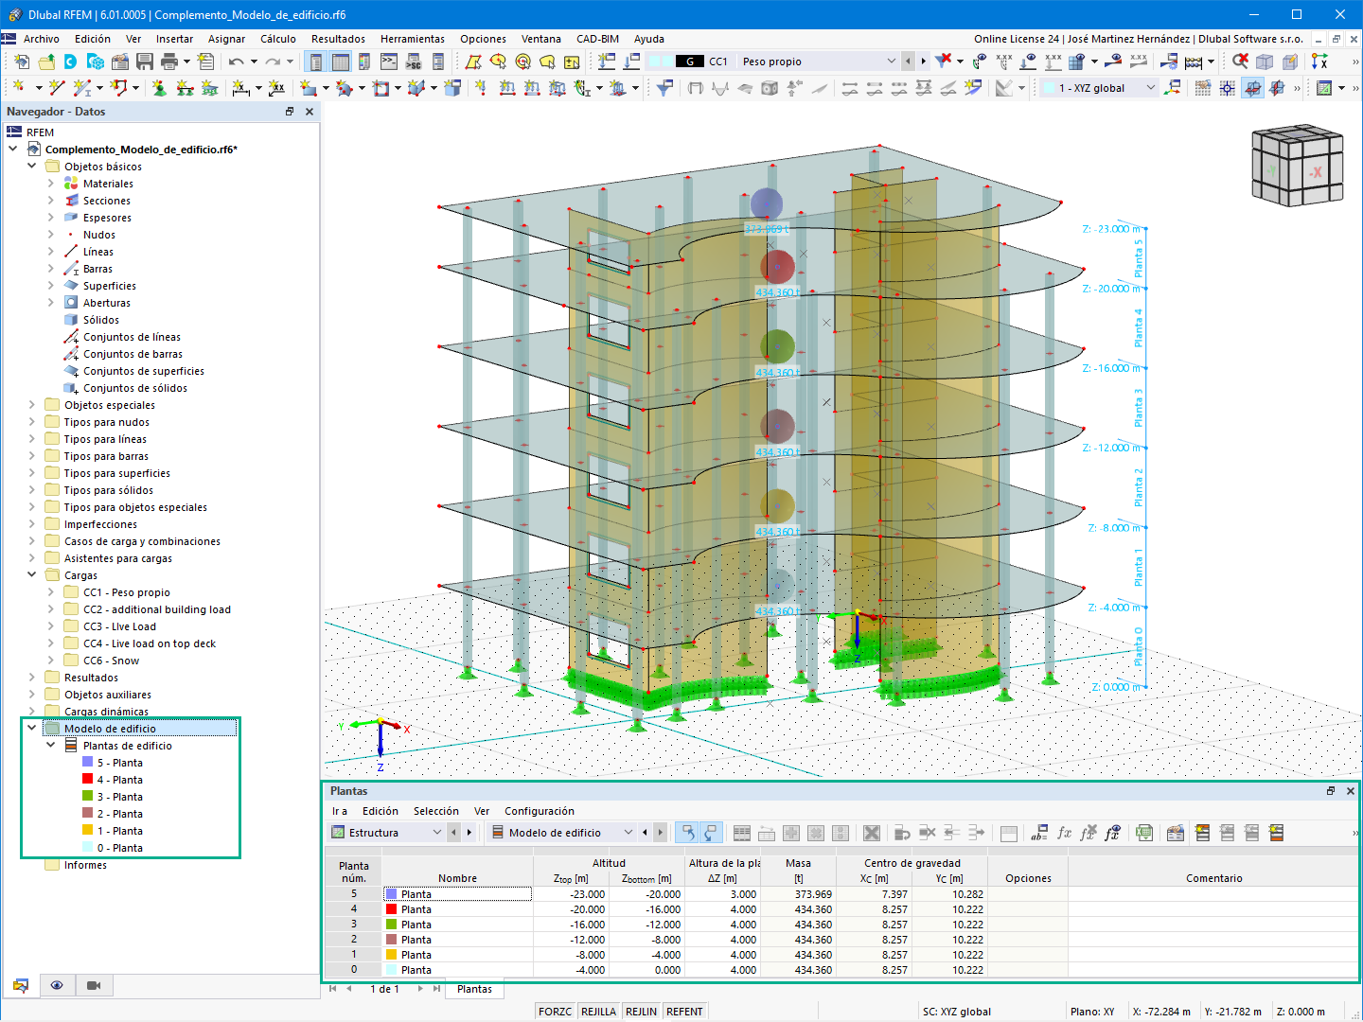Toggle REFENT object snap in status bar
This screenshot has width=1363, height=1022.
click(684, 1012)
